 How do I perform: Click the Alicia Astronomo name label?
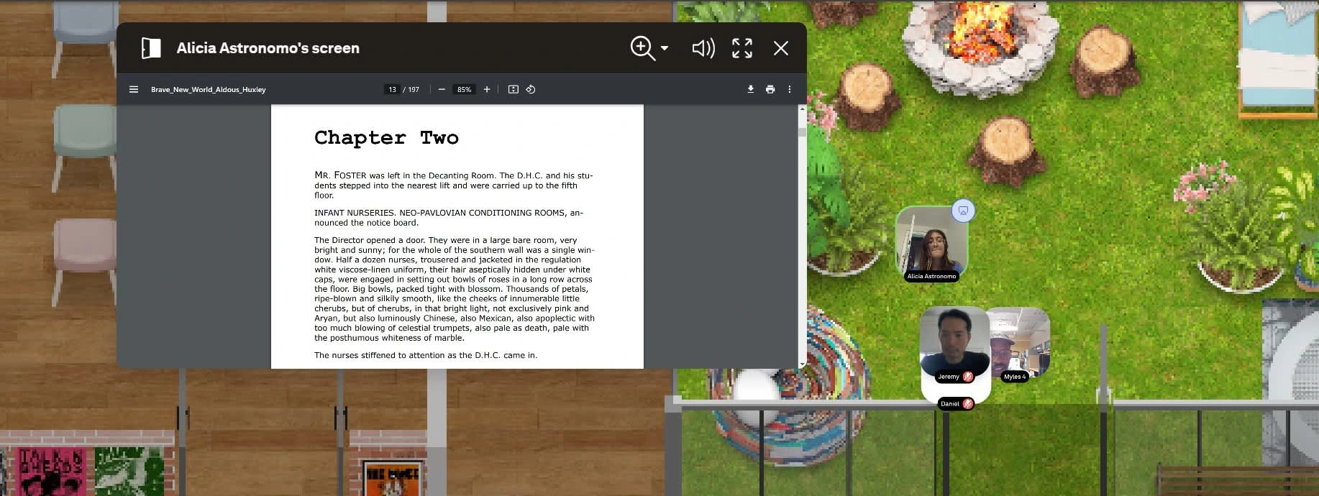(931, 276)
